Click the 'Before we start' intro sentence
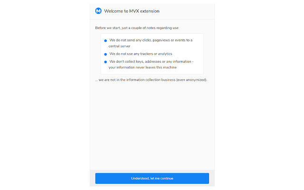304x190 pixels. coord(137,28)
